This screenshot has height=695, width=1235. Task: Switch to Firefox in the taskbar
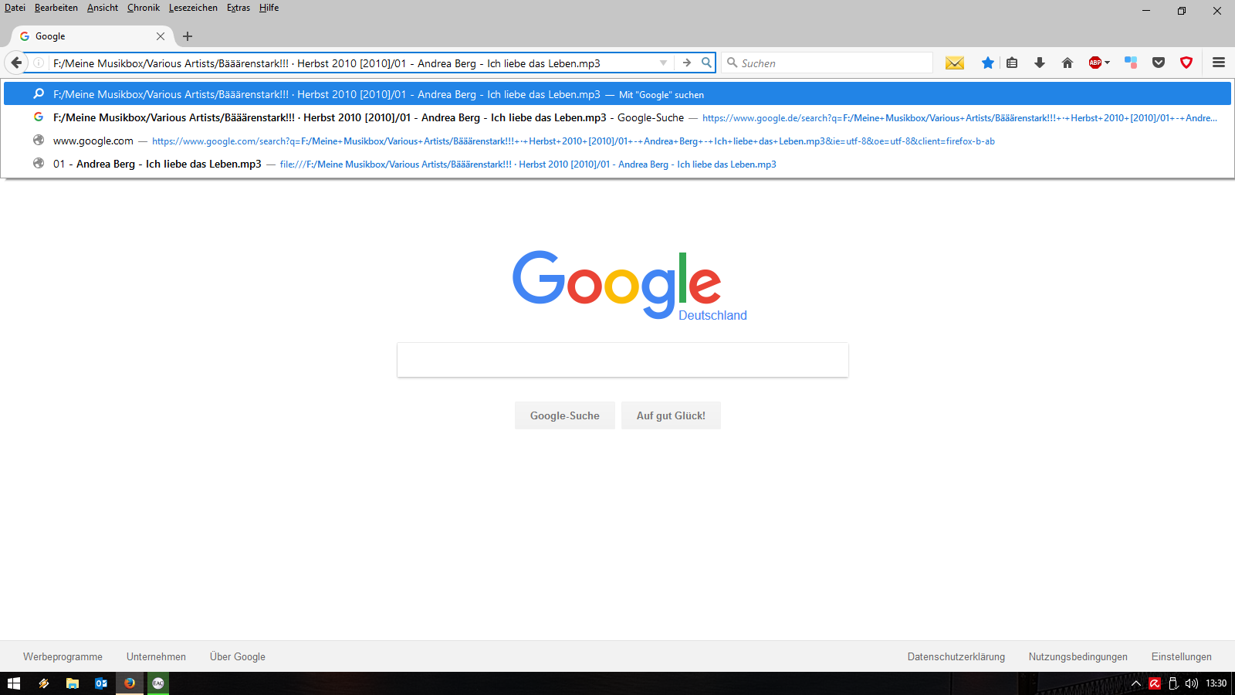coord(130,683)
